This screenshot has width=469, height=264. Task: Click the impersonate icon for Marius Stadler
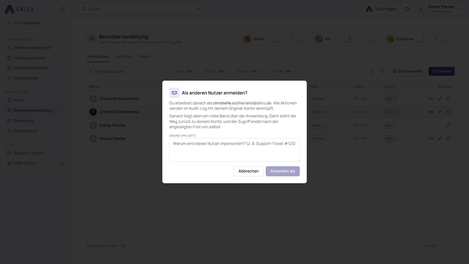coord(431,138)
